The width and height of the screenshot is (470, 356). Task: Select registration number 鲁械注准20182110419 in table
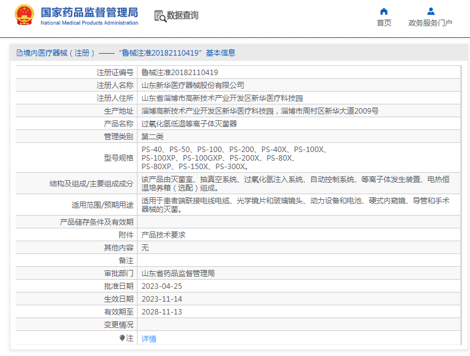pyautogui.click(x=180, y=73)
